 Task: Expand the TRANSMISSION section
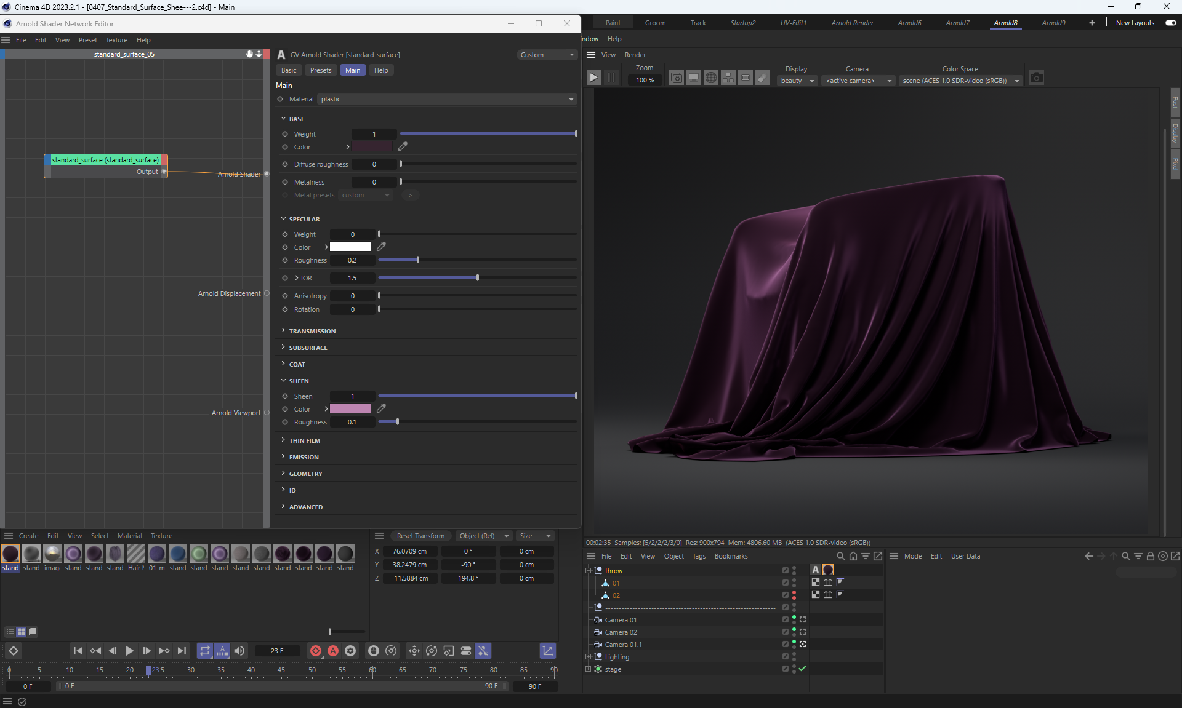312,331
